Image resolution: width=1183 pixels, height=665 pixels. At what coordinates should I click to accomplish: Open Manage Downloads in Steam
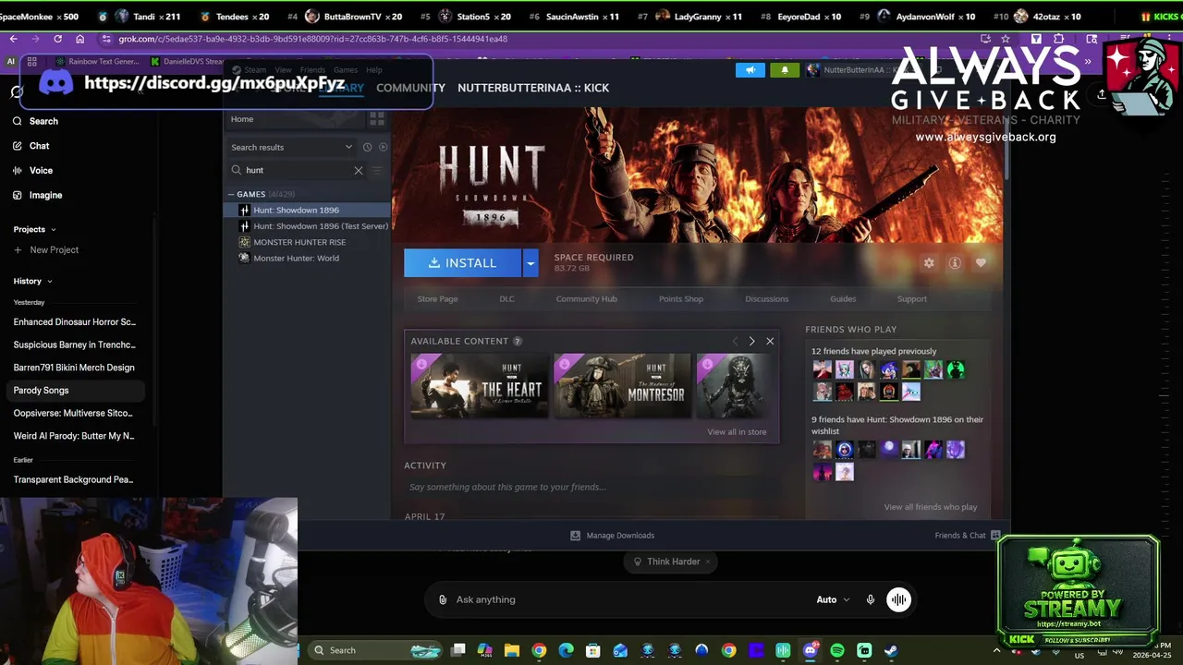(x=612, y=536)
